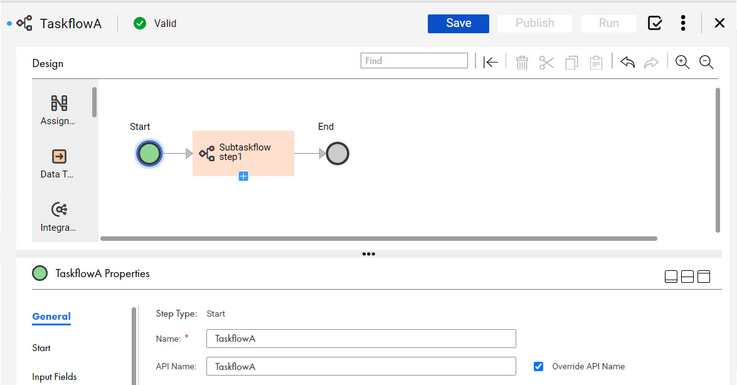Click into the Find search field
Screen dimensions: 737x385
coord(414,61)
